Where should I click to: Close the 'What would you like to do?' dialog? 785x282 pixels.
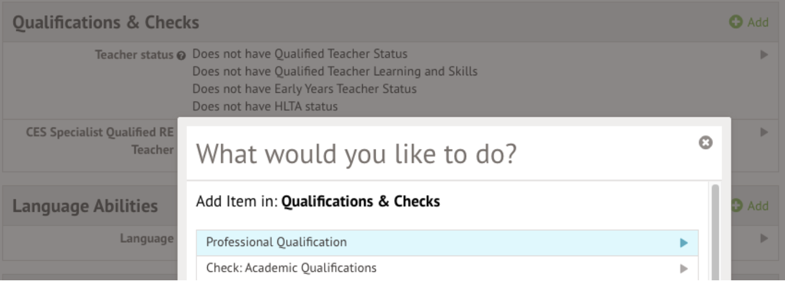(705, 143)
